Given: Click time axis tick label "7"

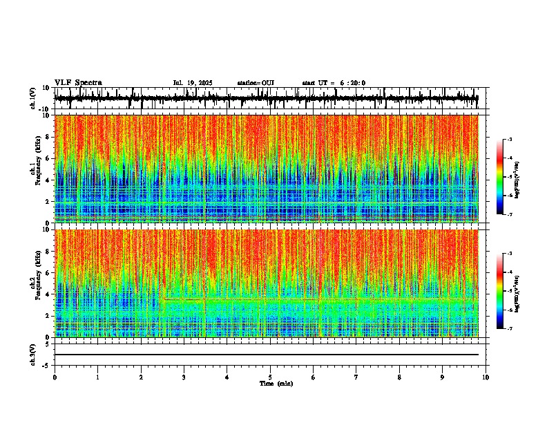Looking at the screenshot, I should [x=356, y=377].
